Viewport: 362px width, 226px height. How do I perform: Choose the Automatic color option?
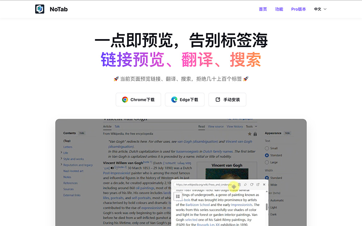pyautogui.click(x=277, y=200)
